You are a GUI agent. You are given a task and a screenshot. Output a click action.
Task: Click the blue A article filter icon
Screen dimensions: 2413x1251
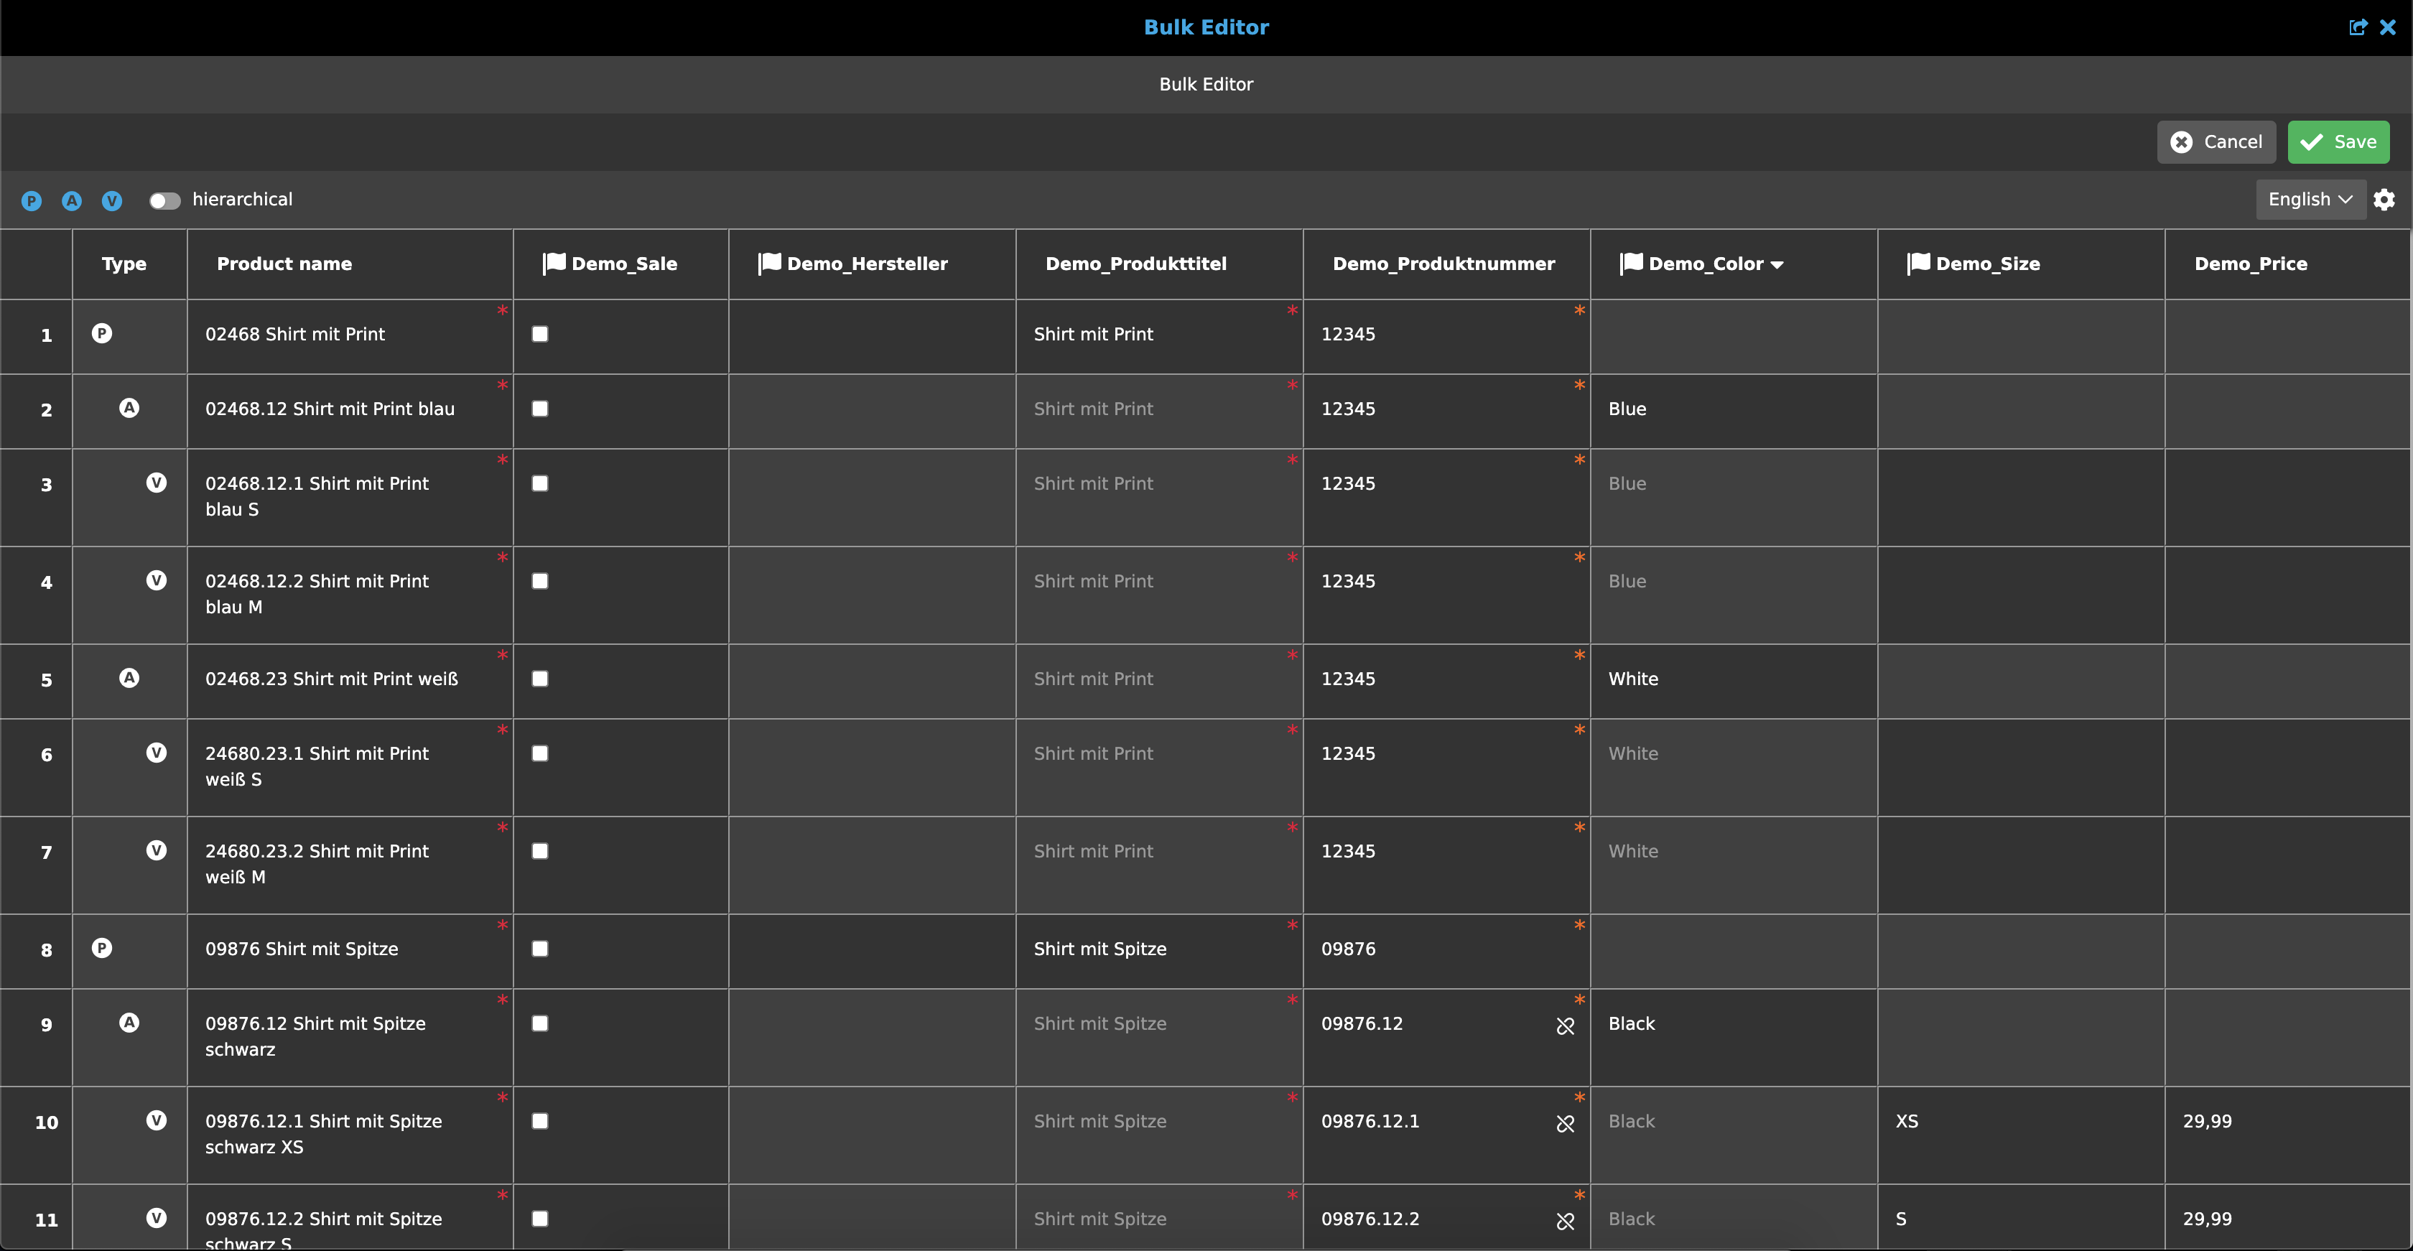tap(71, 200)
